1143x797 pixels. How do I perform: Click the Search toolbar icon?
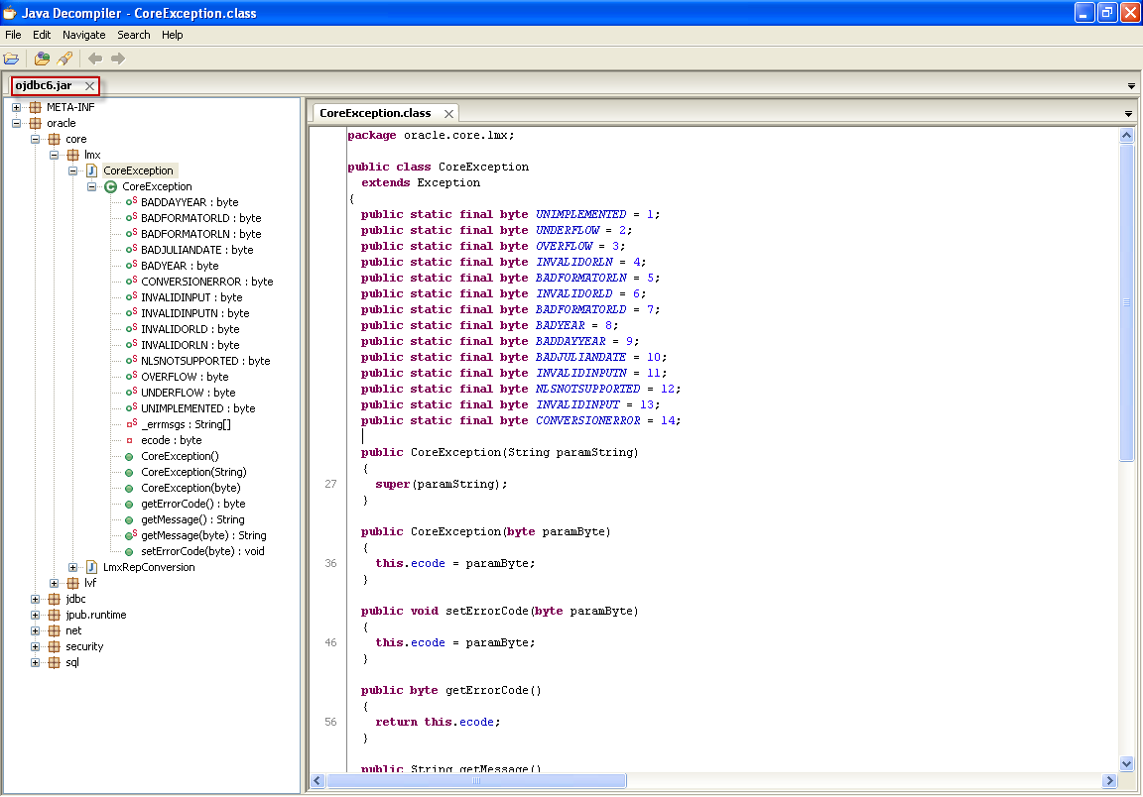(64, 58)
